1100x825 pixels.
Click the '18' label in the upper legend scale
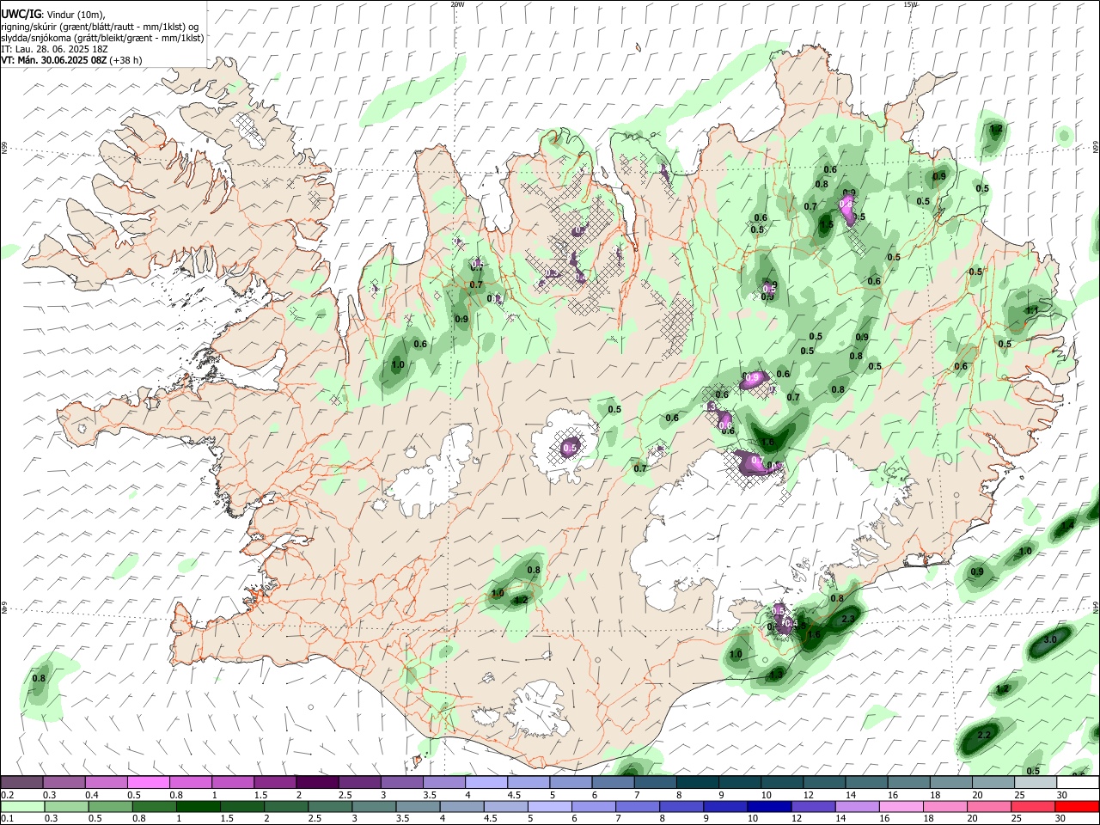(935, 794)
